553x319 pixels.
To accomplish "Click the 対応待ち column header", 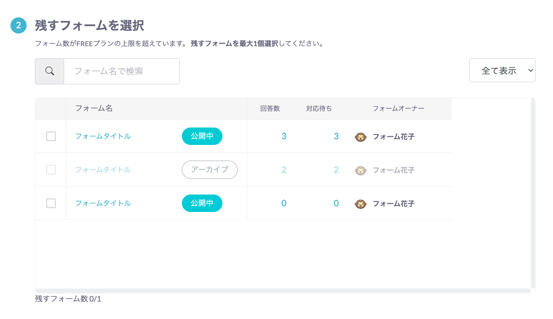I will (x=319, y=109).
